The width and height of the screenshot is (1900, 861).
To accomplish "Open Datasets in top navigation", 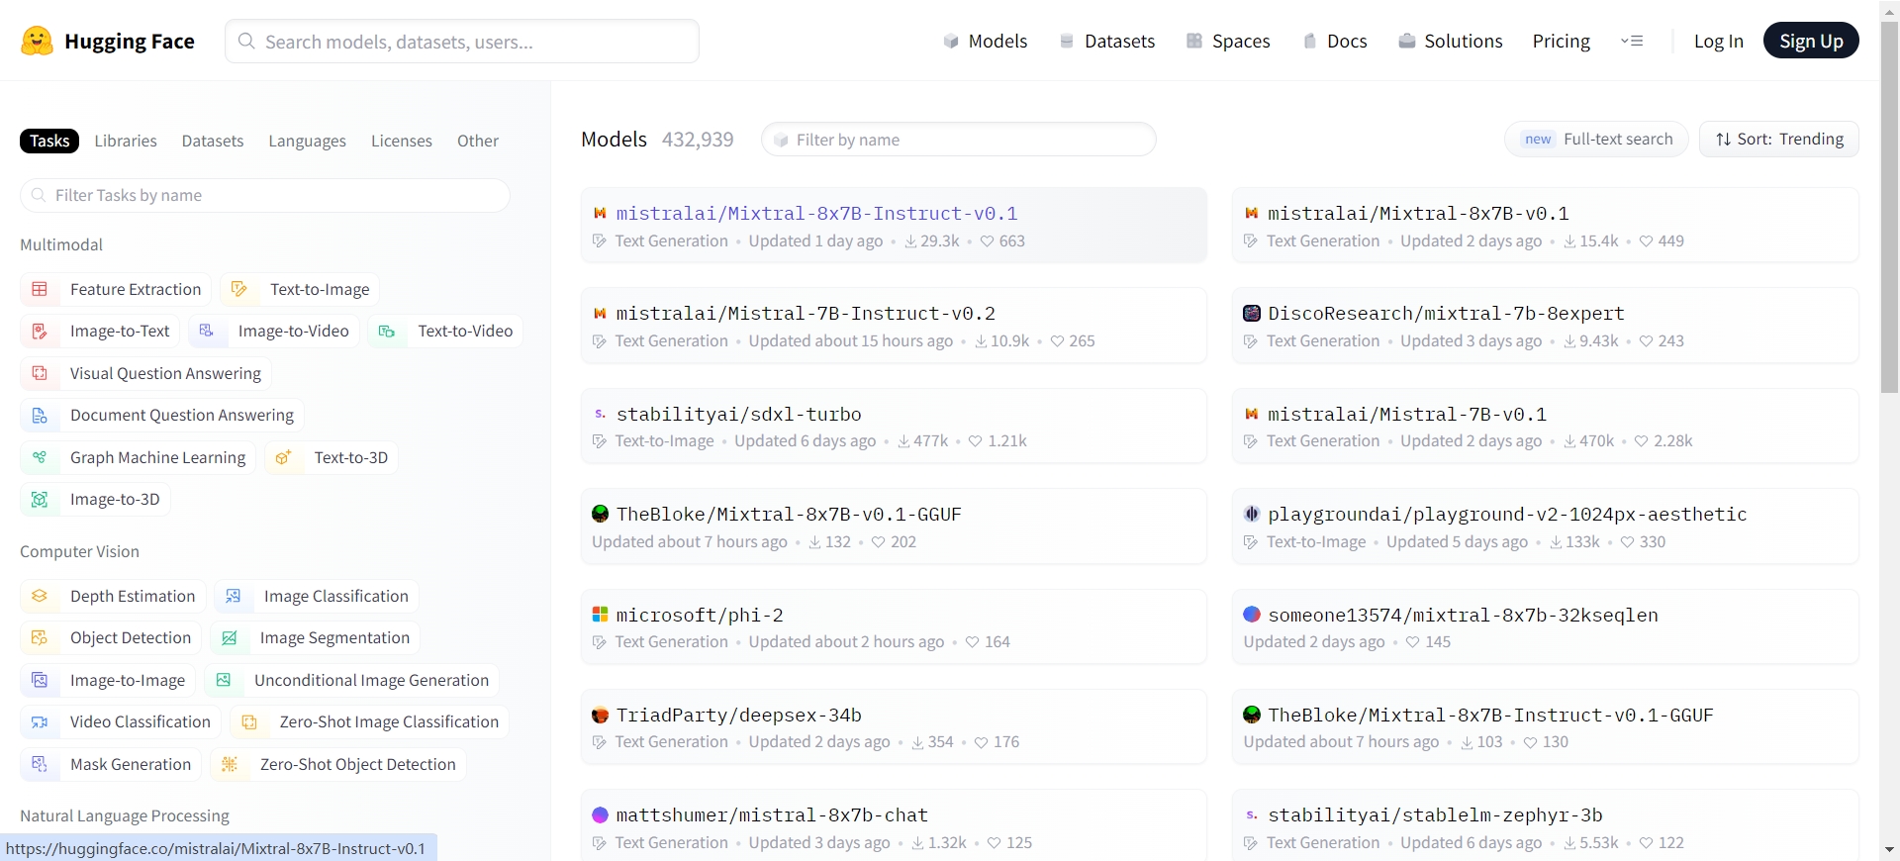I will (x=1107, y=41).
